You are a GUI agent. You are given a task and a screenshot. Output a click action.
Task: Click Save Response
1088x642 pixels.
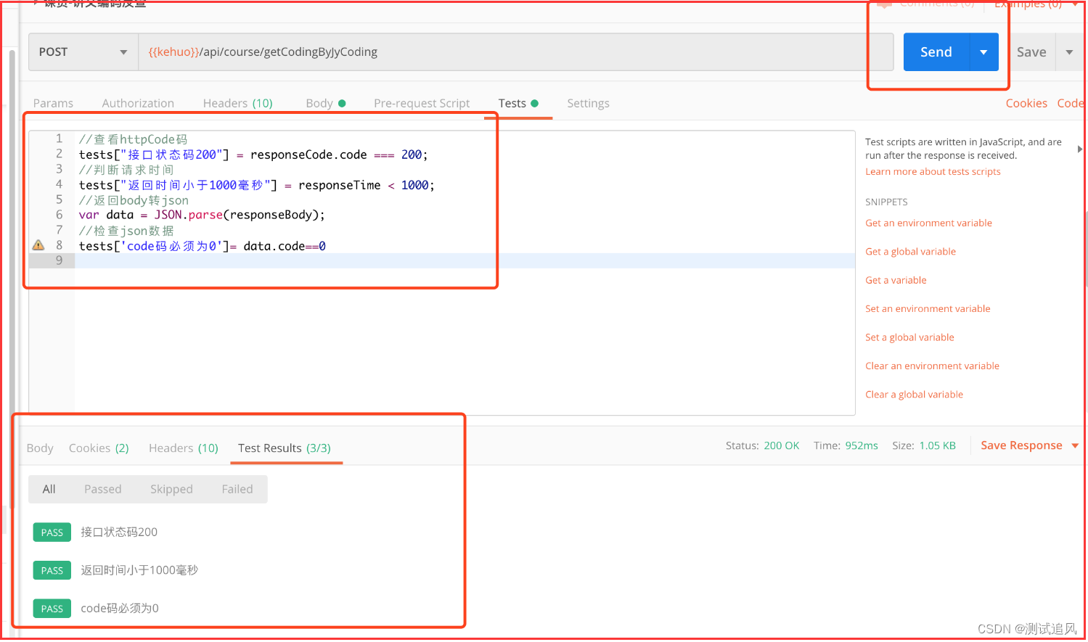click(x=1021, y=445)
